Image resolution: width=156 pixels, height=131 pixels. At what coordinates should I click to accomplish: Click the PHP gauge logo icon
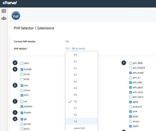click(16, 16)
